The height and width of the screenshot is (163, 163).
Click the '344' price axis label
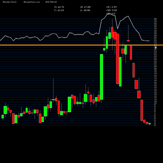[155, 20]
